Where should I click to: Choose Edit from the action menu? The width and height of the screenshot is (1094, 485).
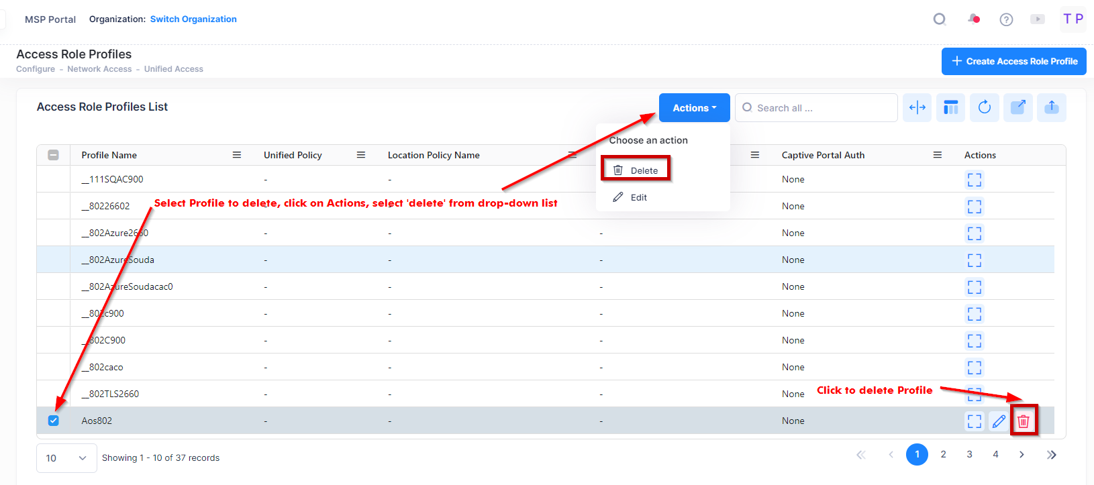(638, 197)
